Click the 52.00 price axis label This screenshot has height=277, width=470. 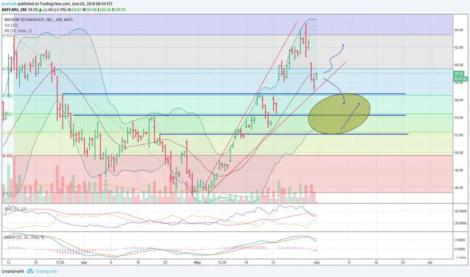[458, 135]
